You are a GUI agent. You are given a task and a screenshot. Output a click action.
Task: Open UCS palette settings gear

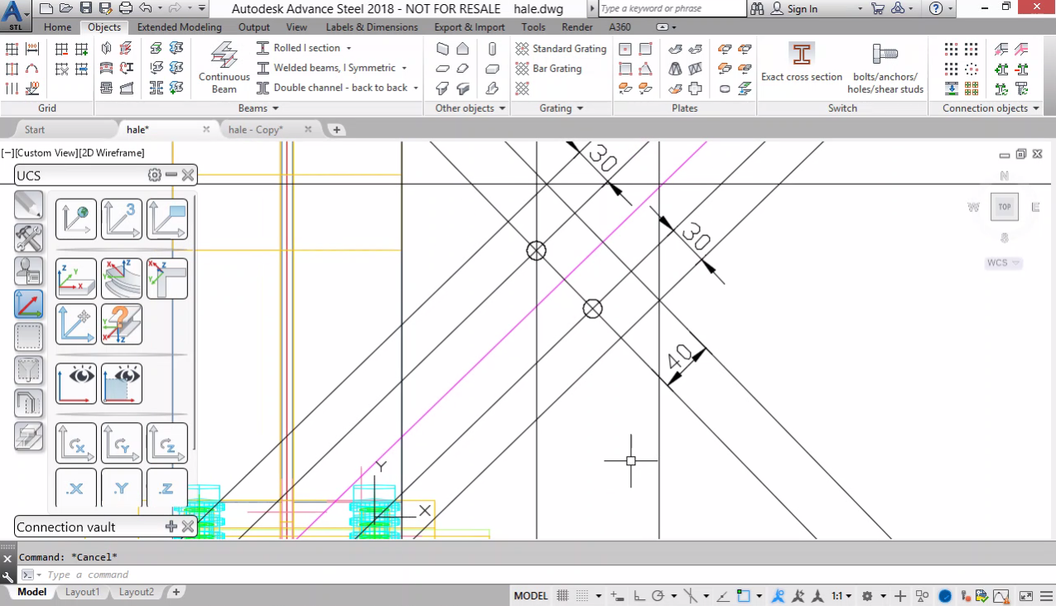[154, 175]
